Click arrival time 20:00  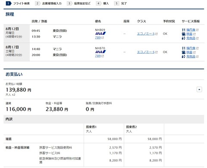[x=36, y=55]
